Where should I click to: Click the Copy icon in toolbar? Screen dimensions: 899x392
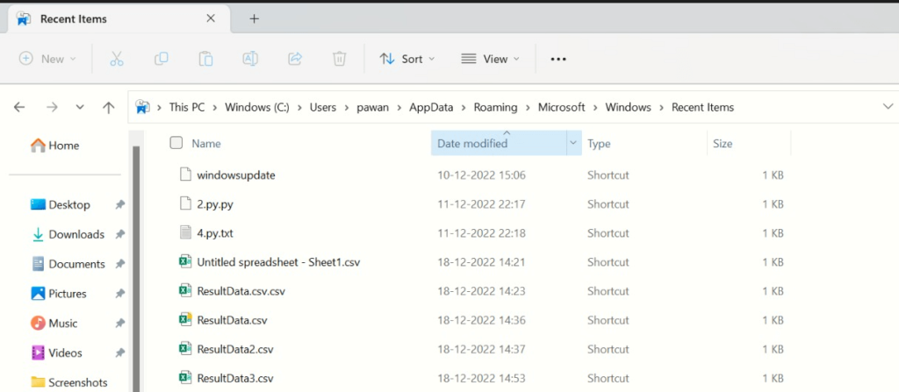161,59
